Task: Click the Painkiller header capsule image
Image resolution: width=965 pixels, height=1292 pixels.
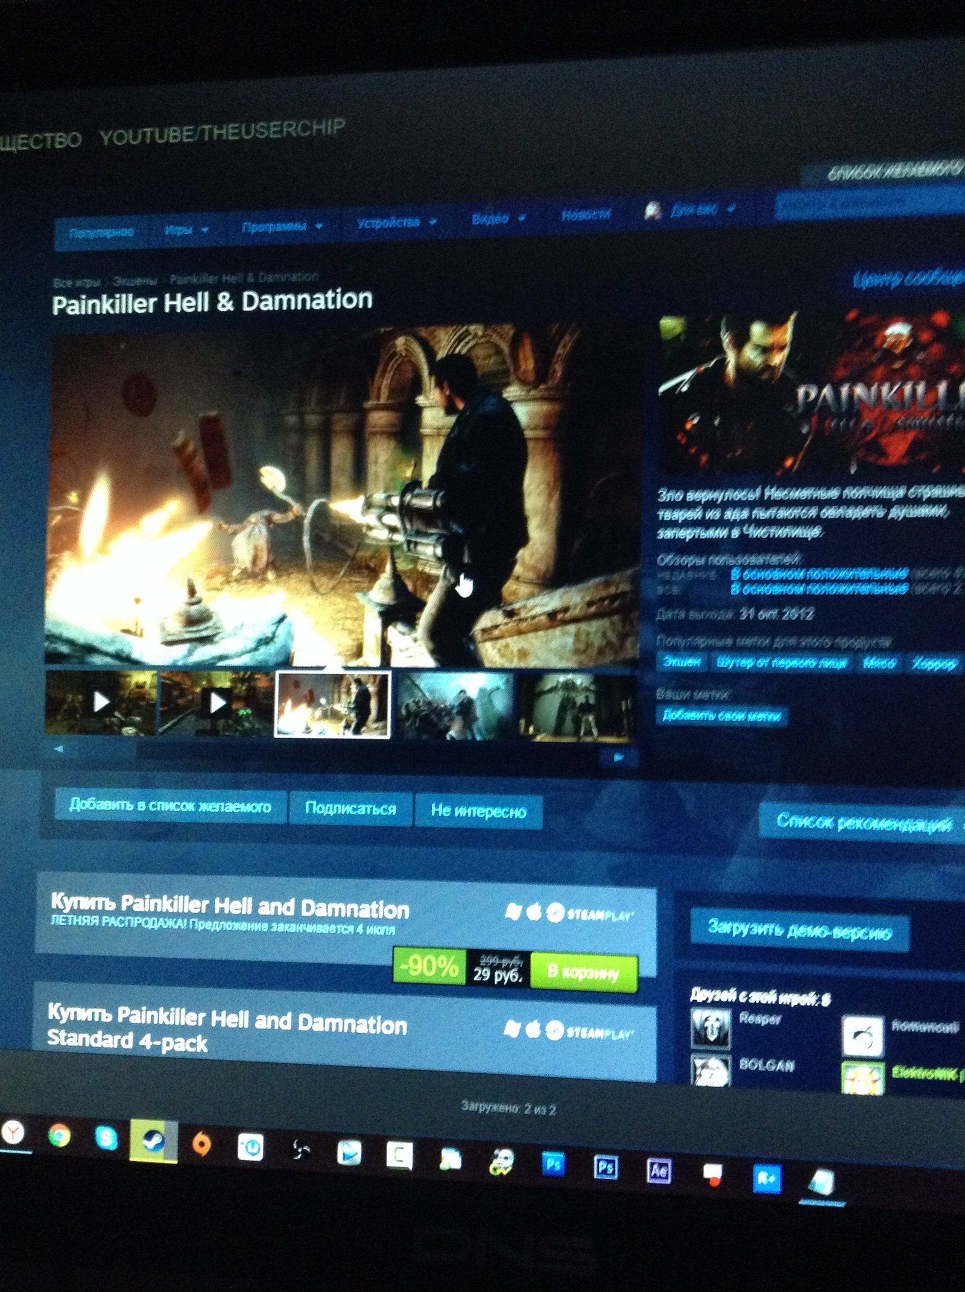Action: point(811,392)
